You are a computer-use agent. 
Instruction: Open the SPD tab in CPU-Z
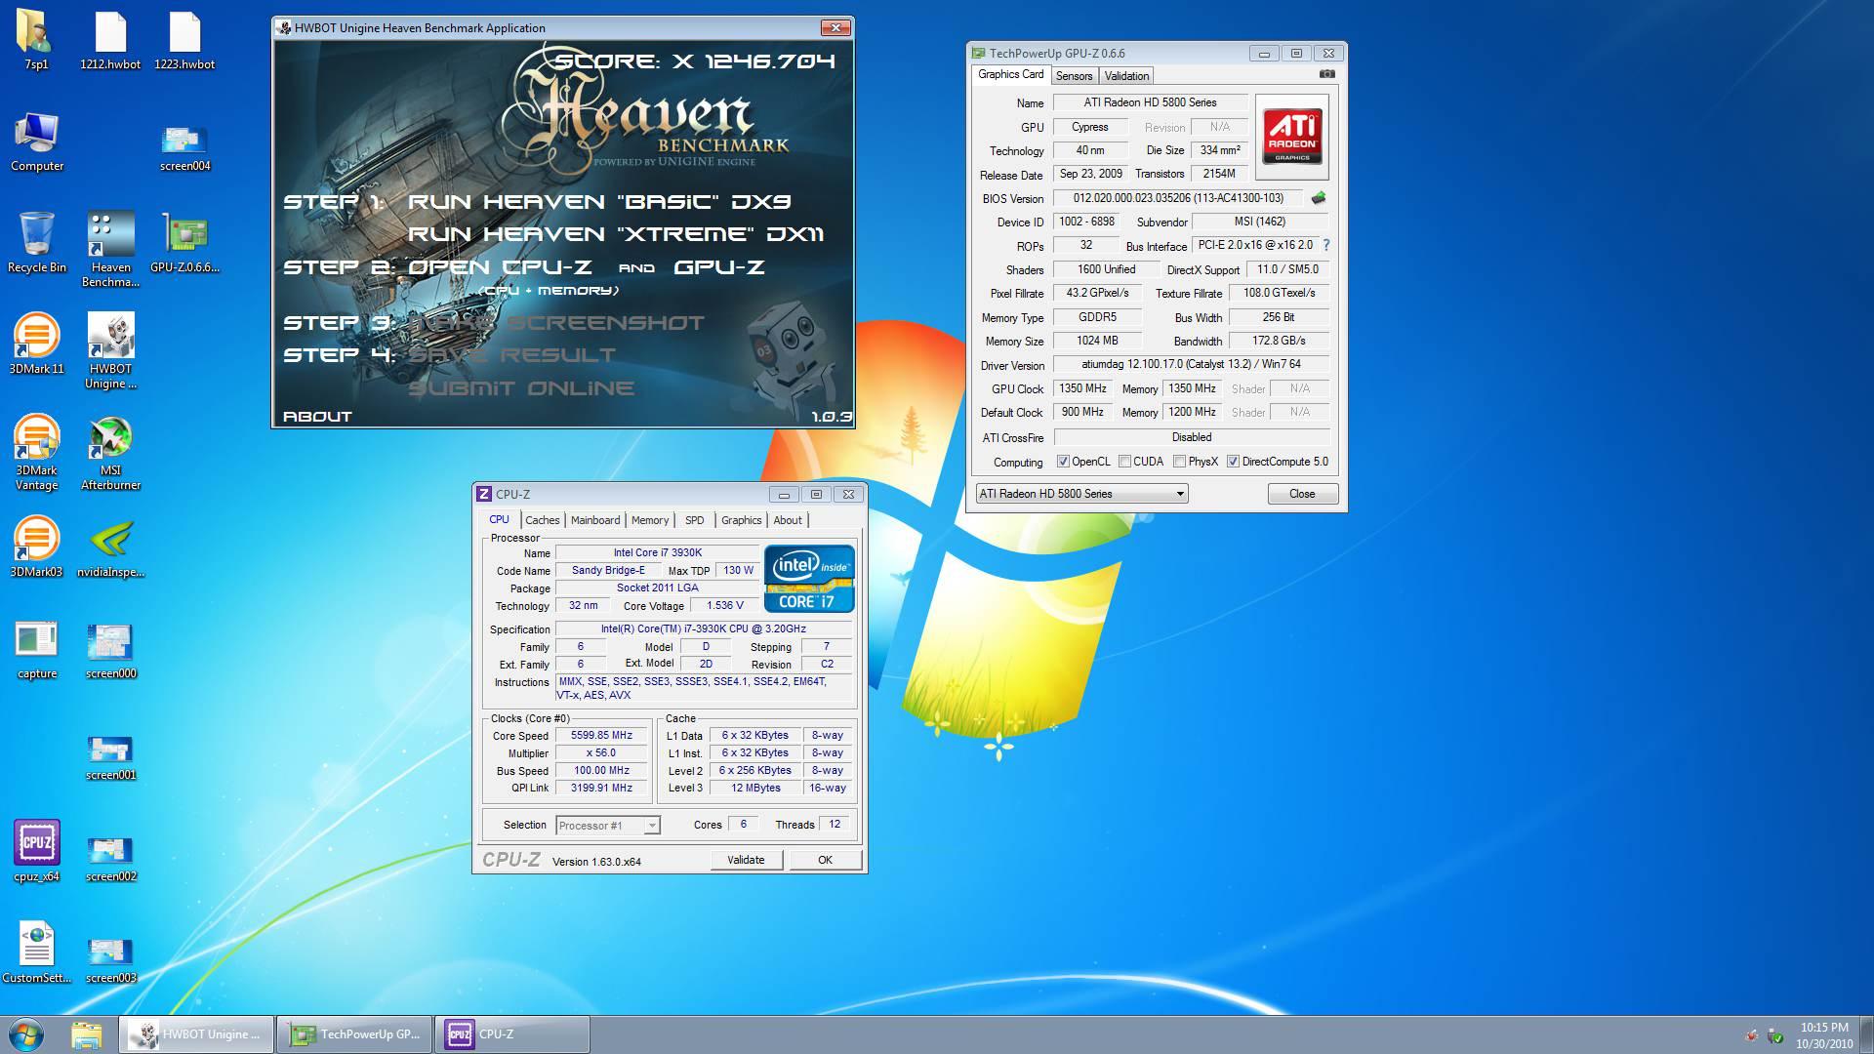click(695, 520)
